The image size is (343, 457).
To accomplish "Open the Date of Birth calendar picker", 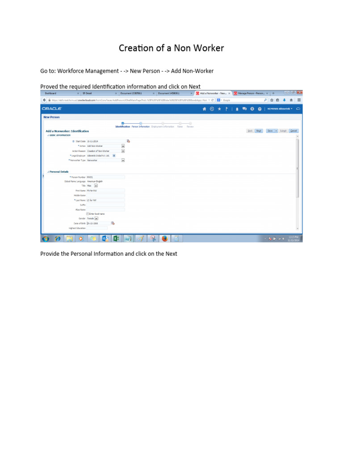I will (113, 223).
